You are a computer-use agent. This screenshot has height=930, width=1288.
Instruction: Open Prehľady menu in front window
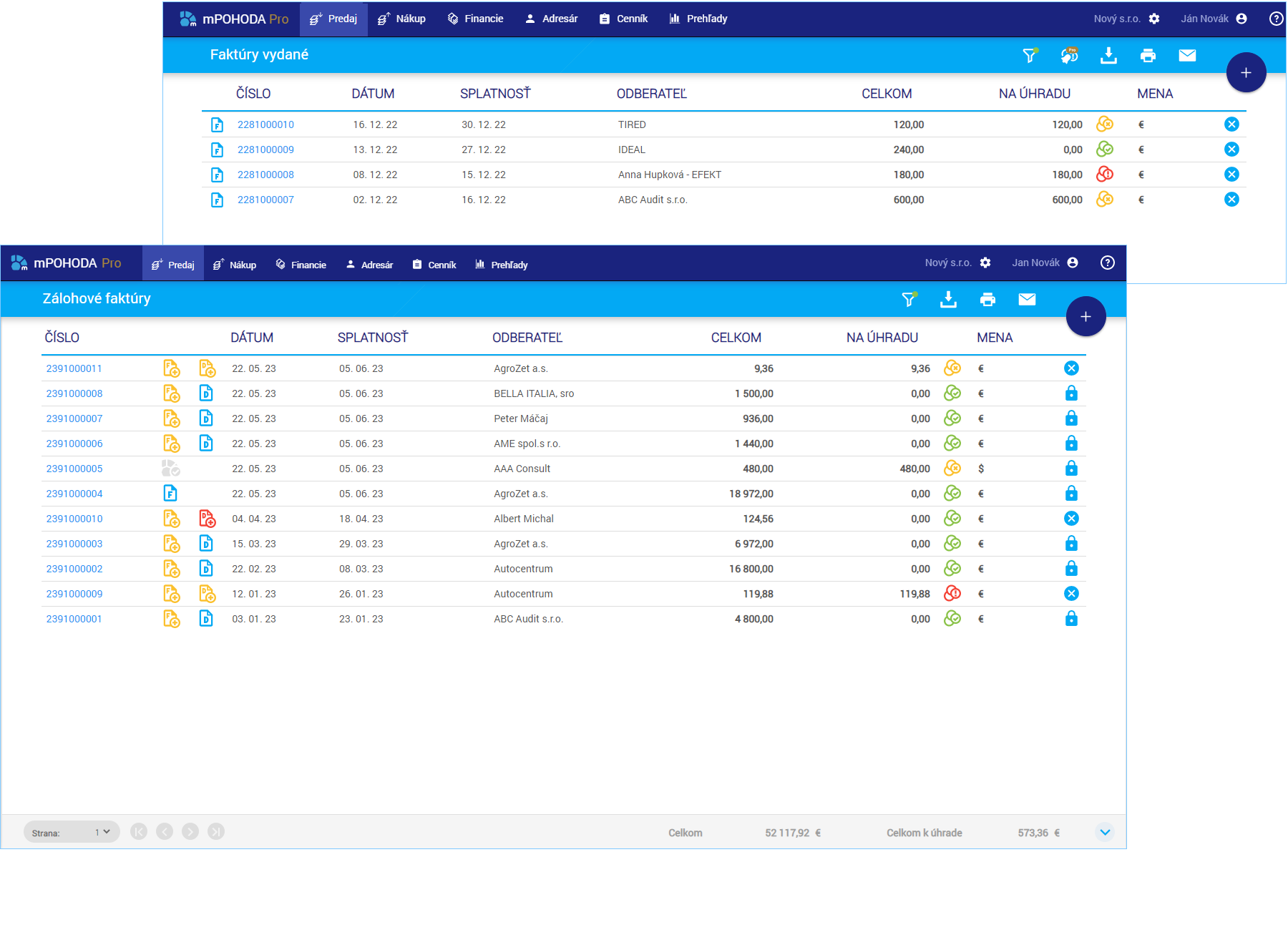point(502,265)
